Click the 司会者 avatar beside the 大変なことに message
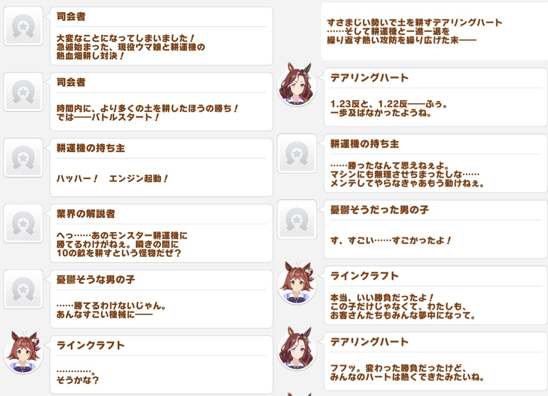The image size is (548, 396). [x=23, y=26]
